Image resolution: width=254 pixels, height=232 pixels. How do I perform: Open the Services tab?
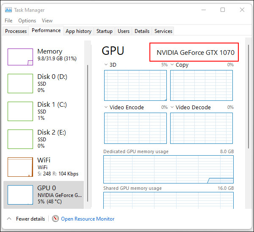coord(163,31)
